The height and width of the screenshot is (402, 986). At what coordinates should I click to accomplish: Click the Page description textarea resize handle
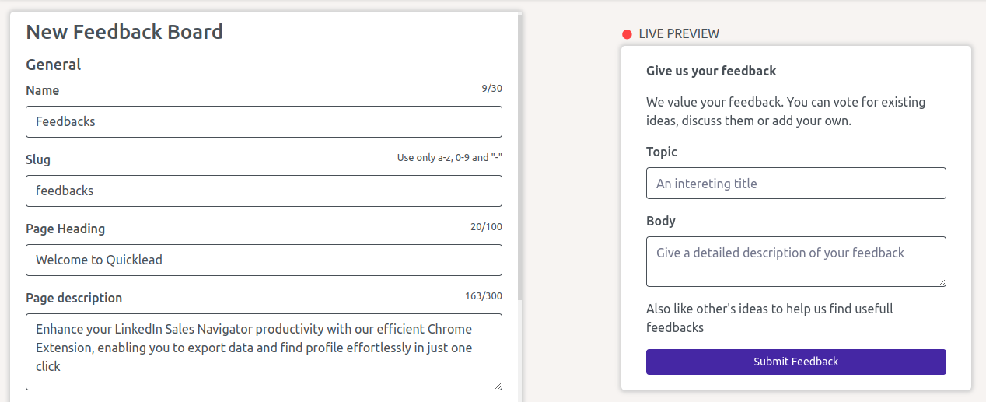point(497,385)
